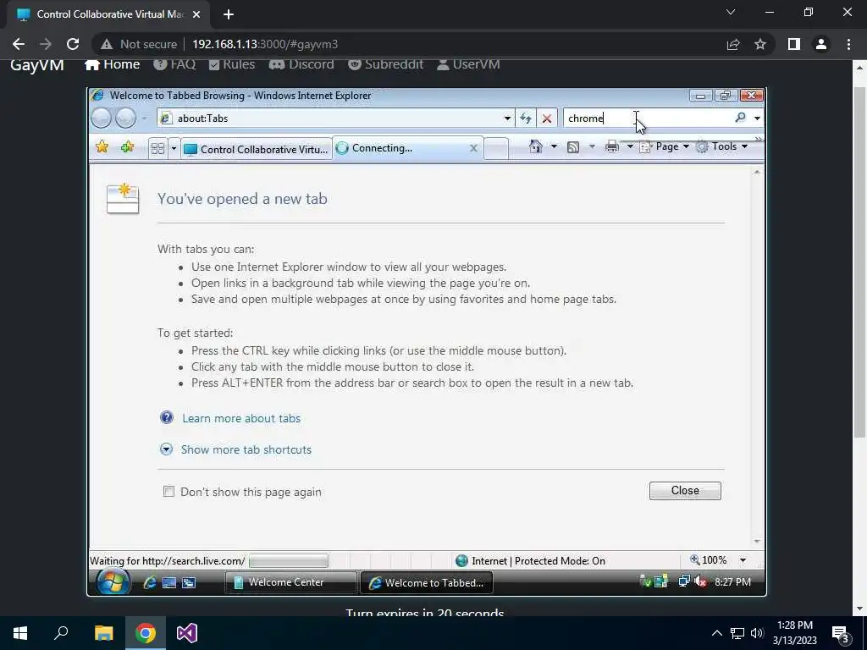Open Learn more about tabs link
Image resolution: width=867 pixels, height=650 pixels.
click(x=241, y=418)
